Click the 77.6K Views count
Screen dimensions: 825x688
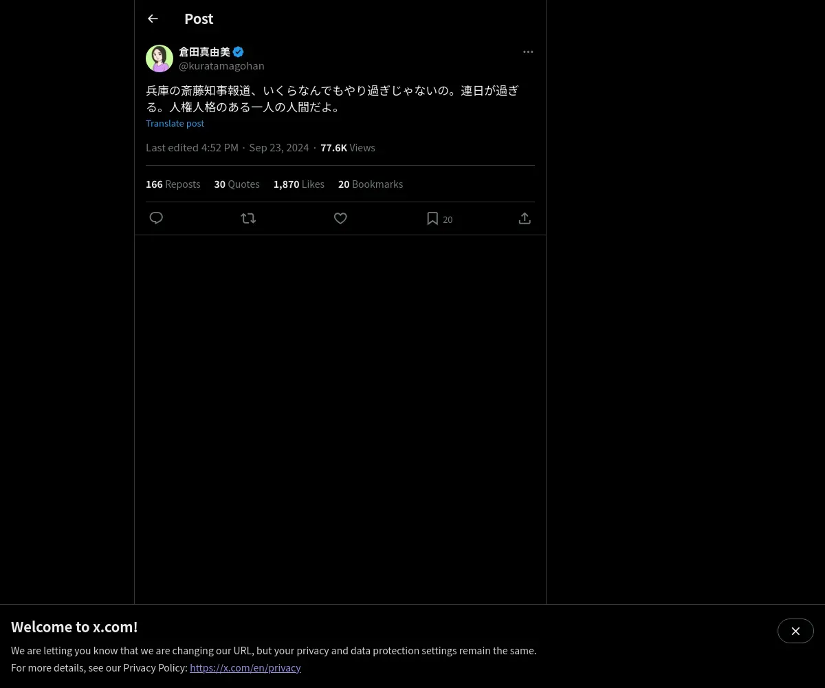point(348,147)
